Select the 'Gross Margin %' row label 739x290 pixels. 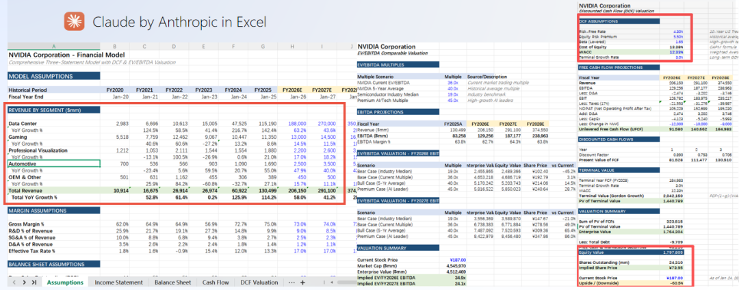pyautogui.click(x=28, y=224)
